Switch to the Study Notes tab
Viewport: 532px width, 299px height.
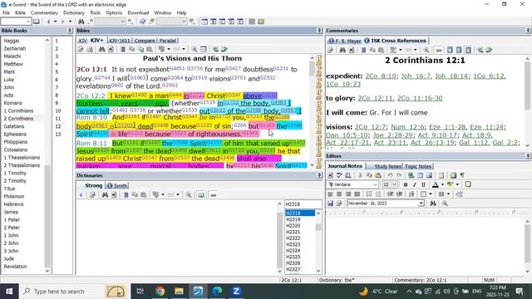pos(388,166)
